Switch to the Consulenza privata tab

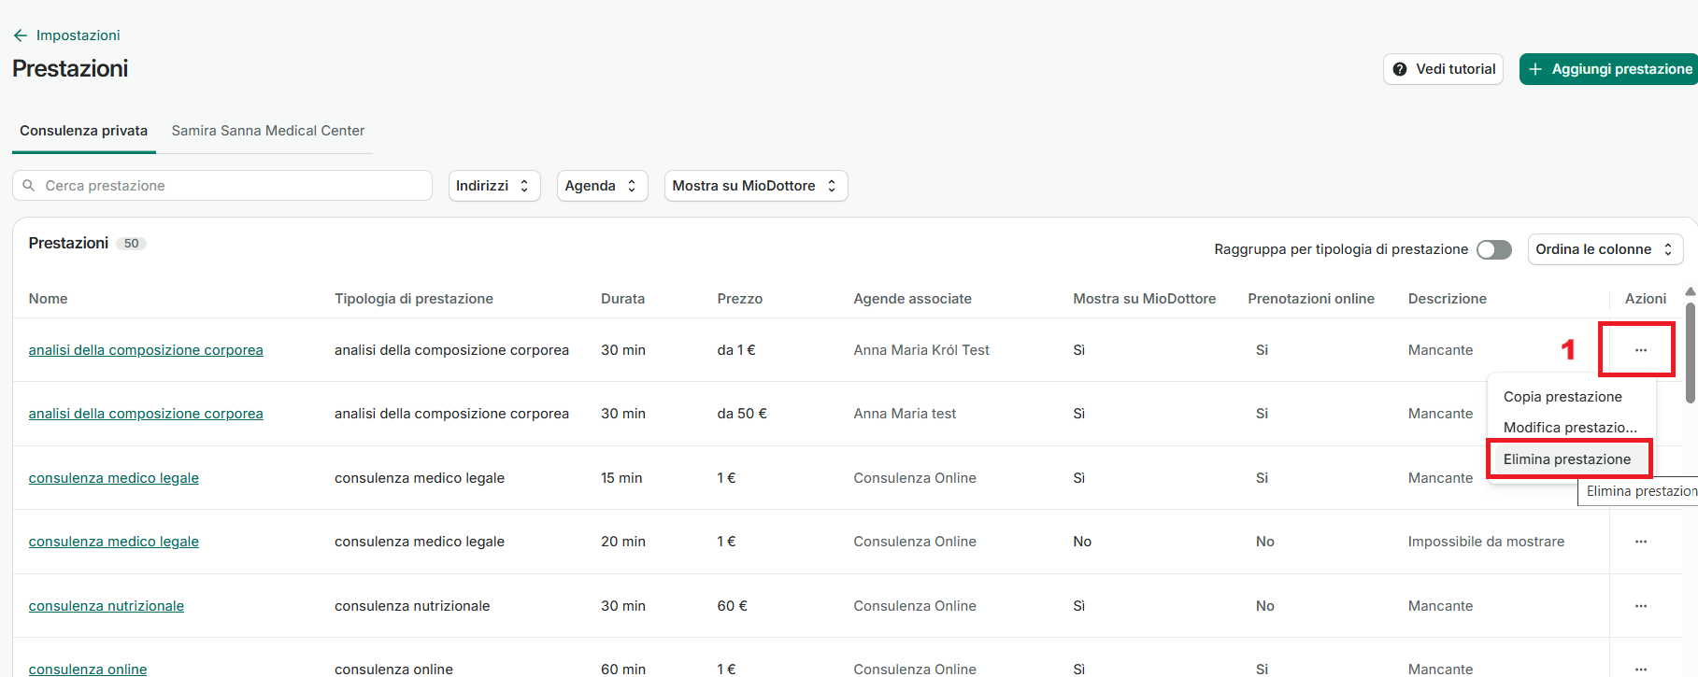pyautogui.click(x=83, y=131)
